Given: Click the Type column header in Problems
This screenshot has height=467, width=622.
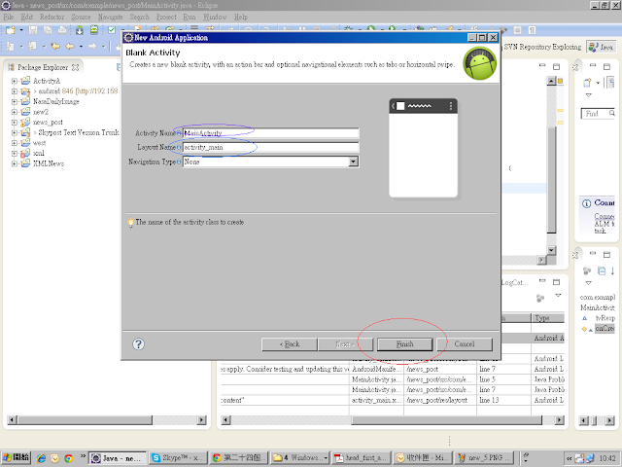Looking at the screenshot, I should point(547,318).
